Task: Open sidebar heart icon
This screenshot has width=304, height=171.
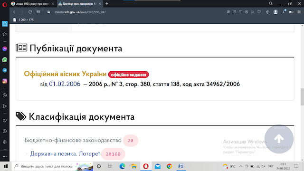Action: tap(5, 121)
